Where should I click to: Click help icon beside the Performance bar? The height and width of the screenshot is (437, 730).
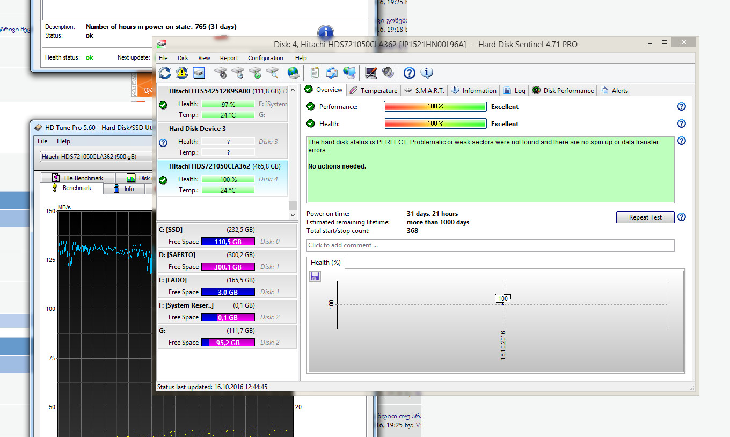682,107
